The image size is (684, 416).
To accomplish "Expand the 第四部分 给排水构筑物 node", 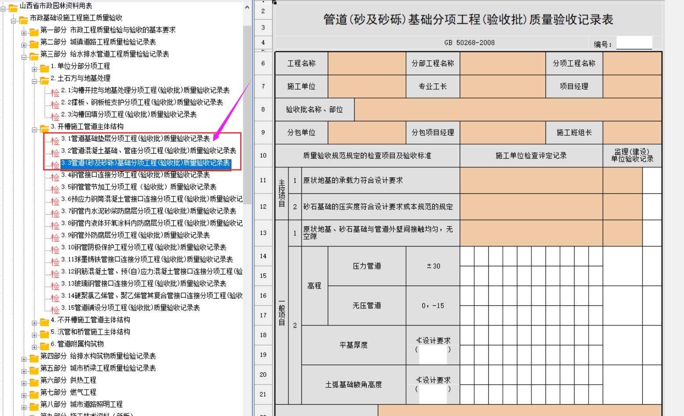I will click(24, 359).
